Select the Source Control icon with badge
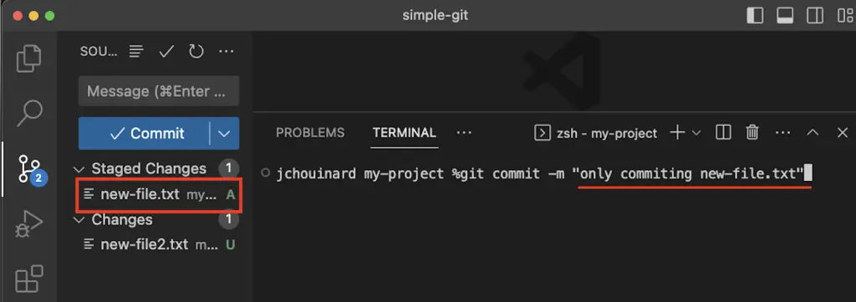 click(x=30, y=169)
